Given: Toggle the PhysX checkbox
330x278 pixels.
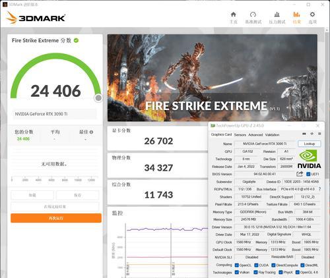Looking at the screenshot, I should click(x=280, y=272).
